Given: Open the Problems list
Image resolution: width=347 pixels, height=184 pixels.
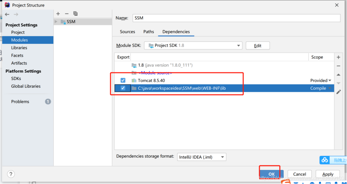Looking at the screenshot, I should [20, 102].
